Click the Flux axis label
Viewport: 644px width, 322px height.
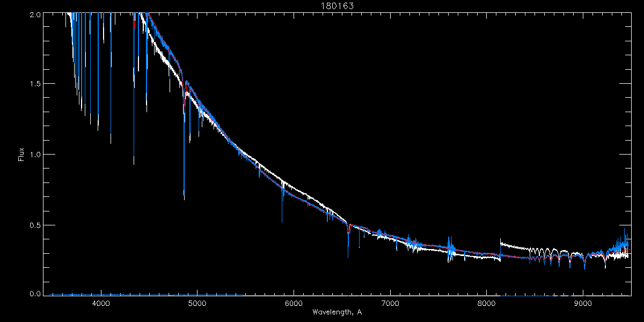(21, 155)
